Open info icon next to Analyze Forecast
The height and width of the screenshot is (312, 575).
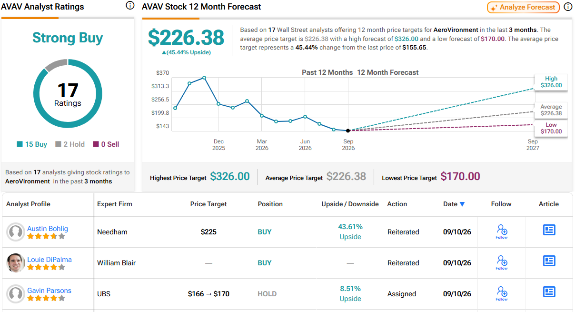(568, 7)
